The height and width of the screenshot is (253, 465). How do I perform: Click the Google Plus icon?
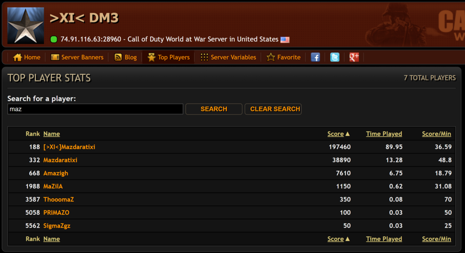(354, 57)
